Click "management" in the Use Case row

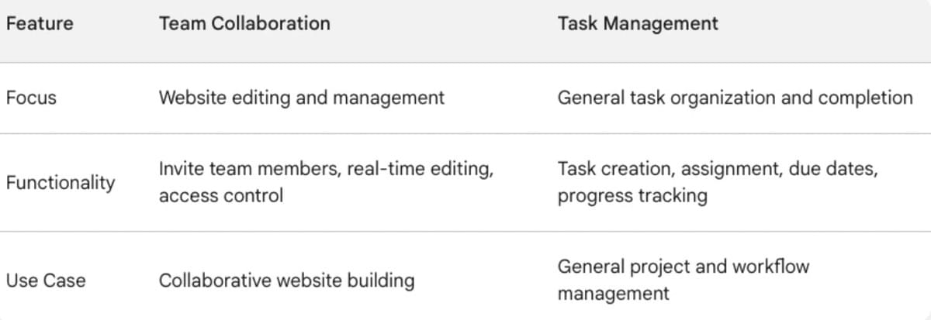point(613,294)
